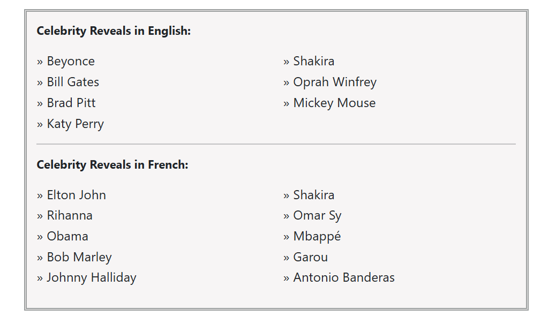
Task: Click the Celebrity Reveals in French heading
Action: click(112, 164)
